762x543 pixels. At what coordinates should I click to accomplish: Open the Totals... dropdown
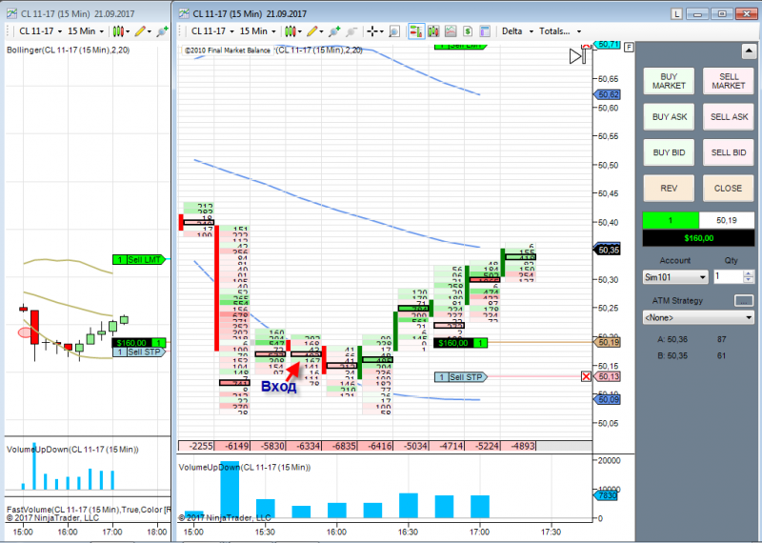(560, 31)
